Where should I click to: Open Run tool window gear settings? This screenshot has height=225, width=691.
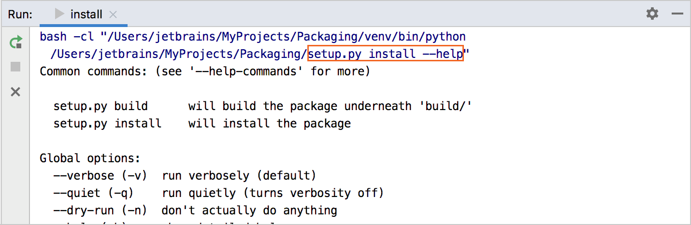point(652,14)
